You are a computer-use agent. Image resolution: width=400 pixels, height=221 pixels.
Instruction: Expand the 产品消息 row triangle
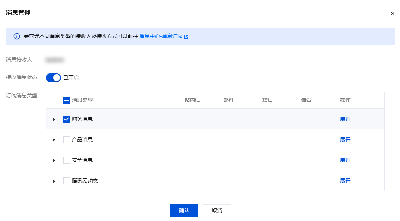pos(54,140)
